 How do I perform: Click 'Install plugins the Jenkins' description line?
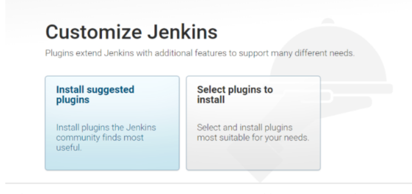[x=106, y=127]
